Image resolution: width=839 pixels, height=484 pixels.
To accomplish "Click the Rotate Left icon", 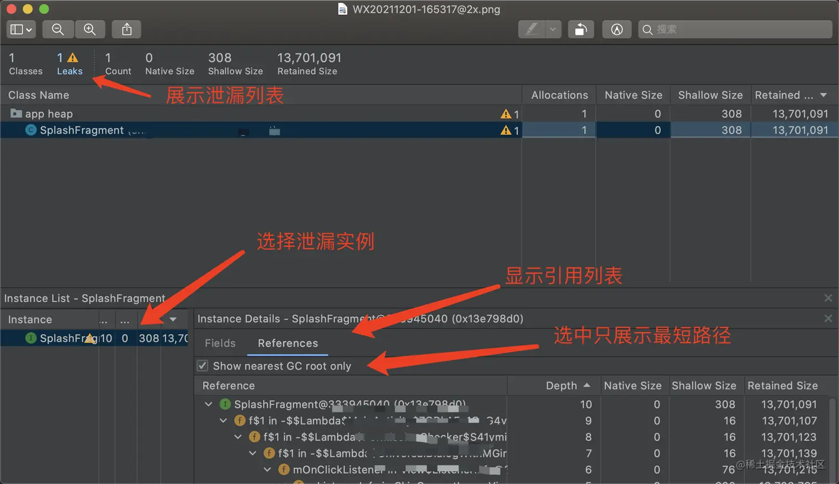I will [580, 29].
